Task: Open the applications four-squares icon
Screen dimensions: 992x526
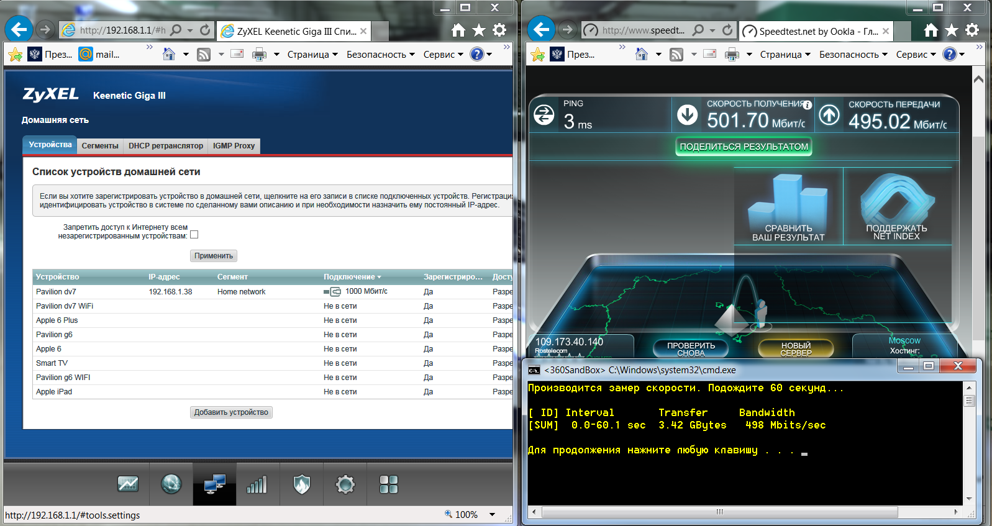Action: pos(388,484)
